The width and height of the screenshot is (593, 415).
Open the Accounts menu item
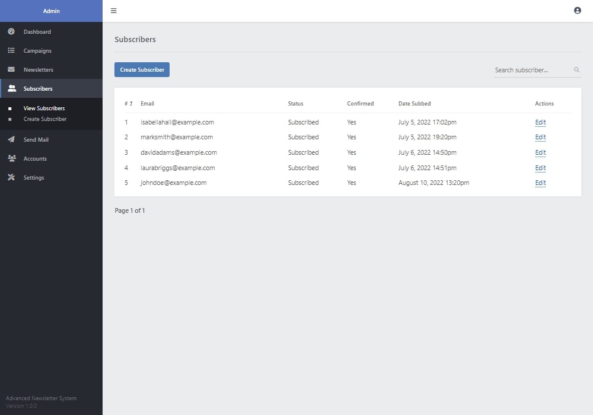coord(51,158)
